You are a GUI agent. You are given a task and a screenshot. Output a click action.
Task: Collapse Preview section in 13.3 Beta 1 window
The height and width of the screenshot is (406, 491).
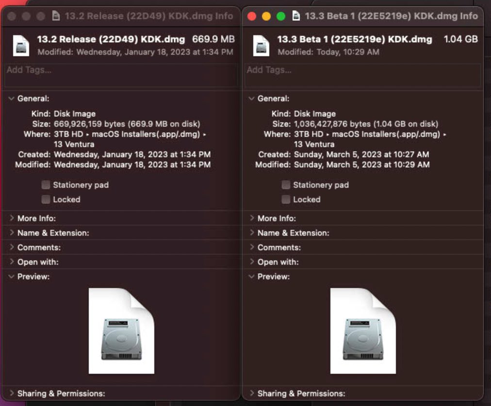coord(251,277)
